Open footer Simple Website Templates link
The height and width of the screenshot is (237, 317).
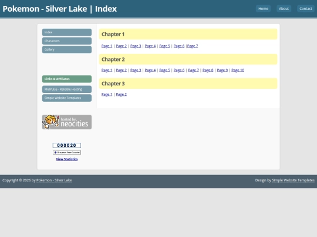[293, 180]
